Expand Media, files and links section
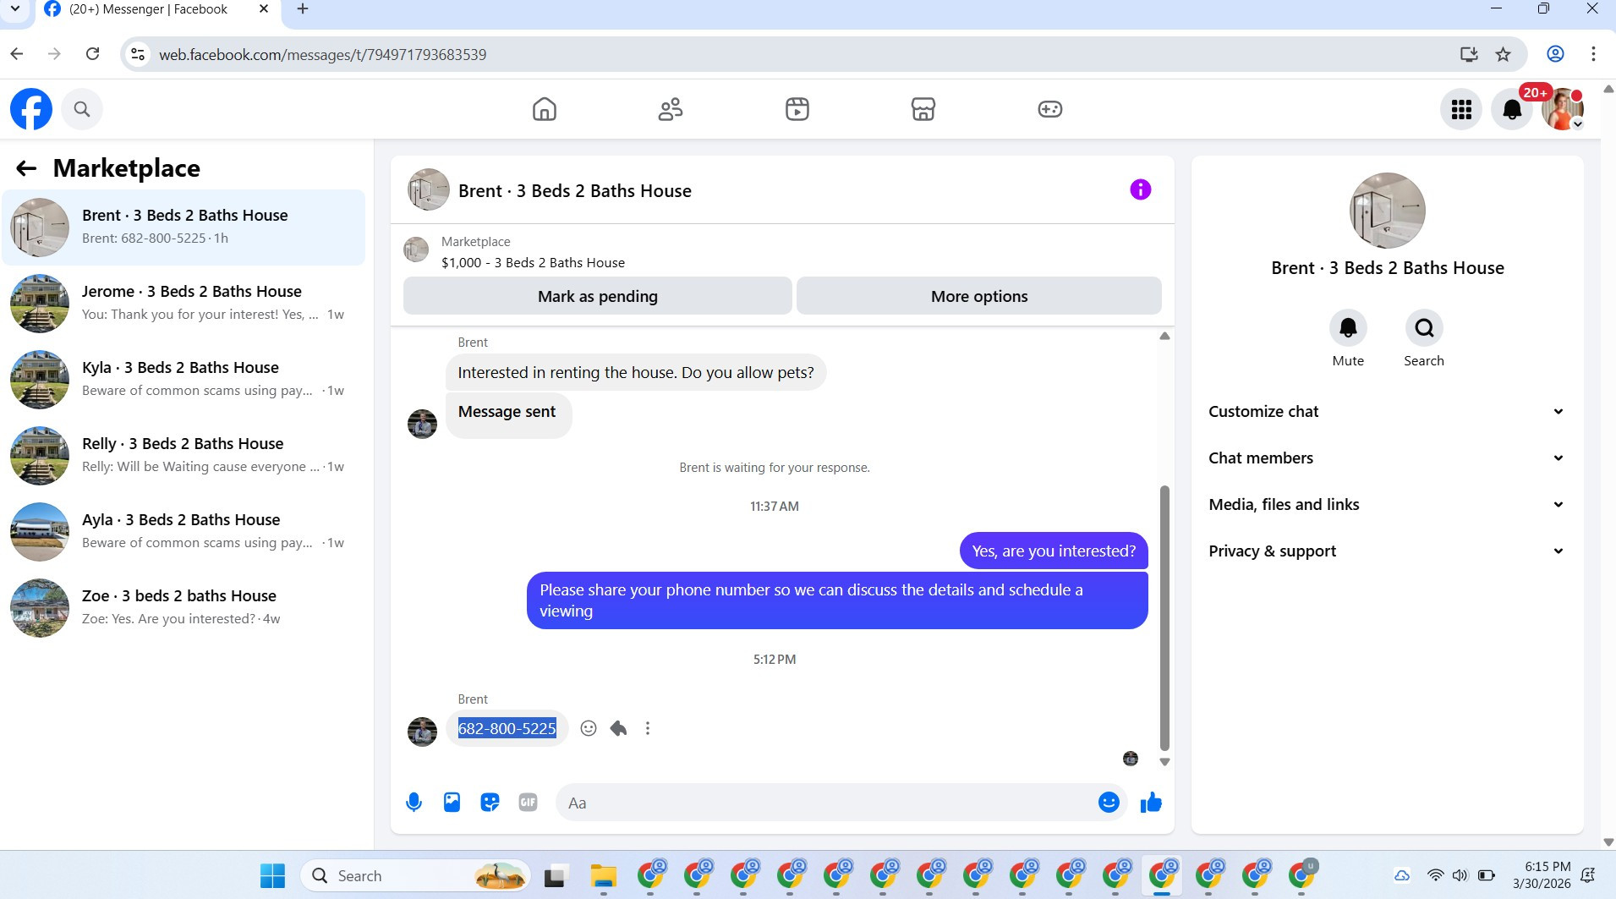The width and height of the screenshot is (1616, 899). coord(1387,505)
